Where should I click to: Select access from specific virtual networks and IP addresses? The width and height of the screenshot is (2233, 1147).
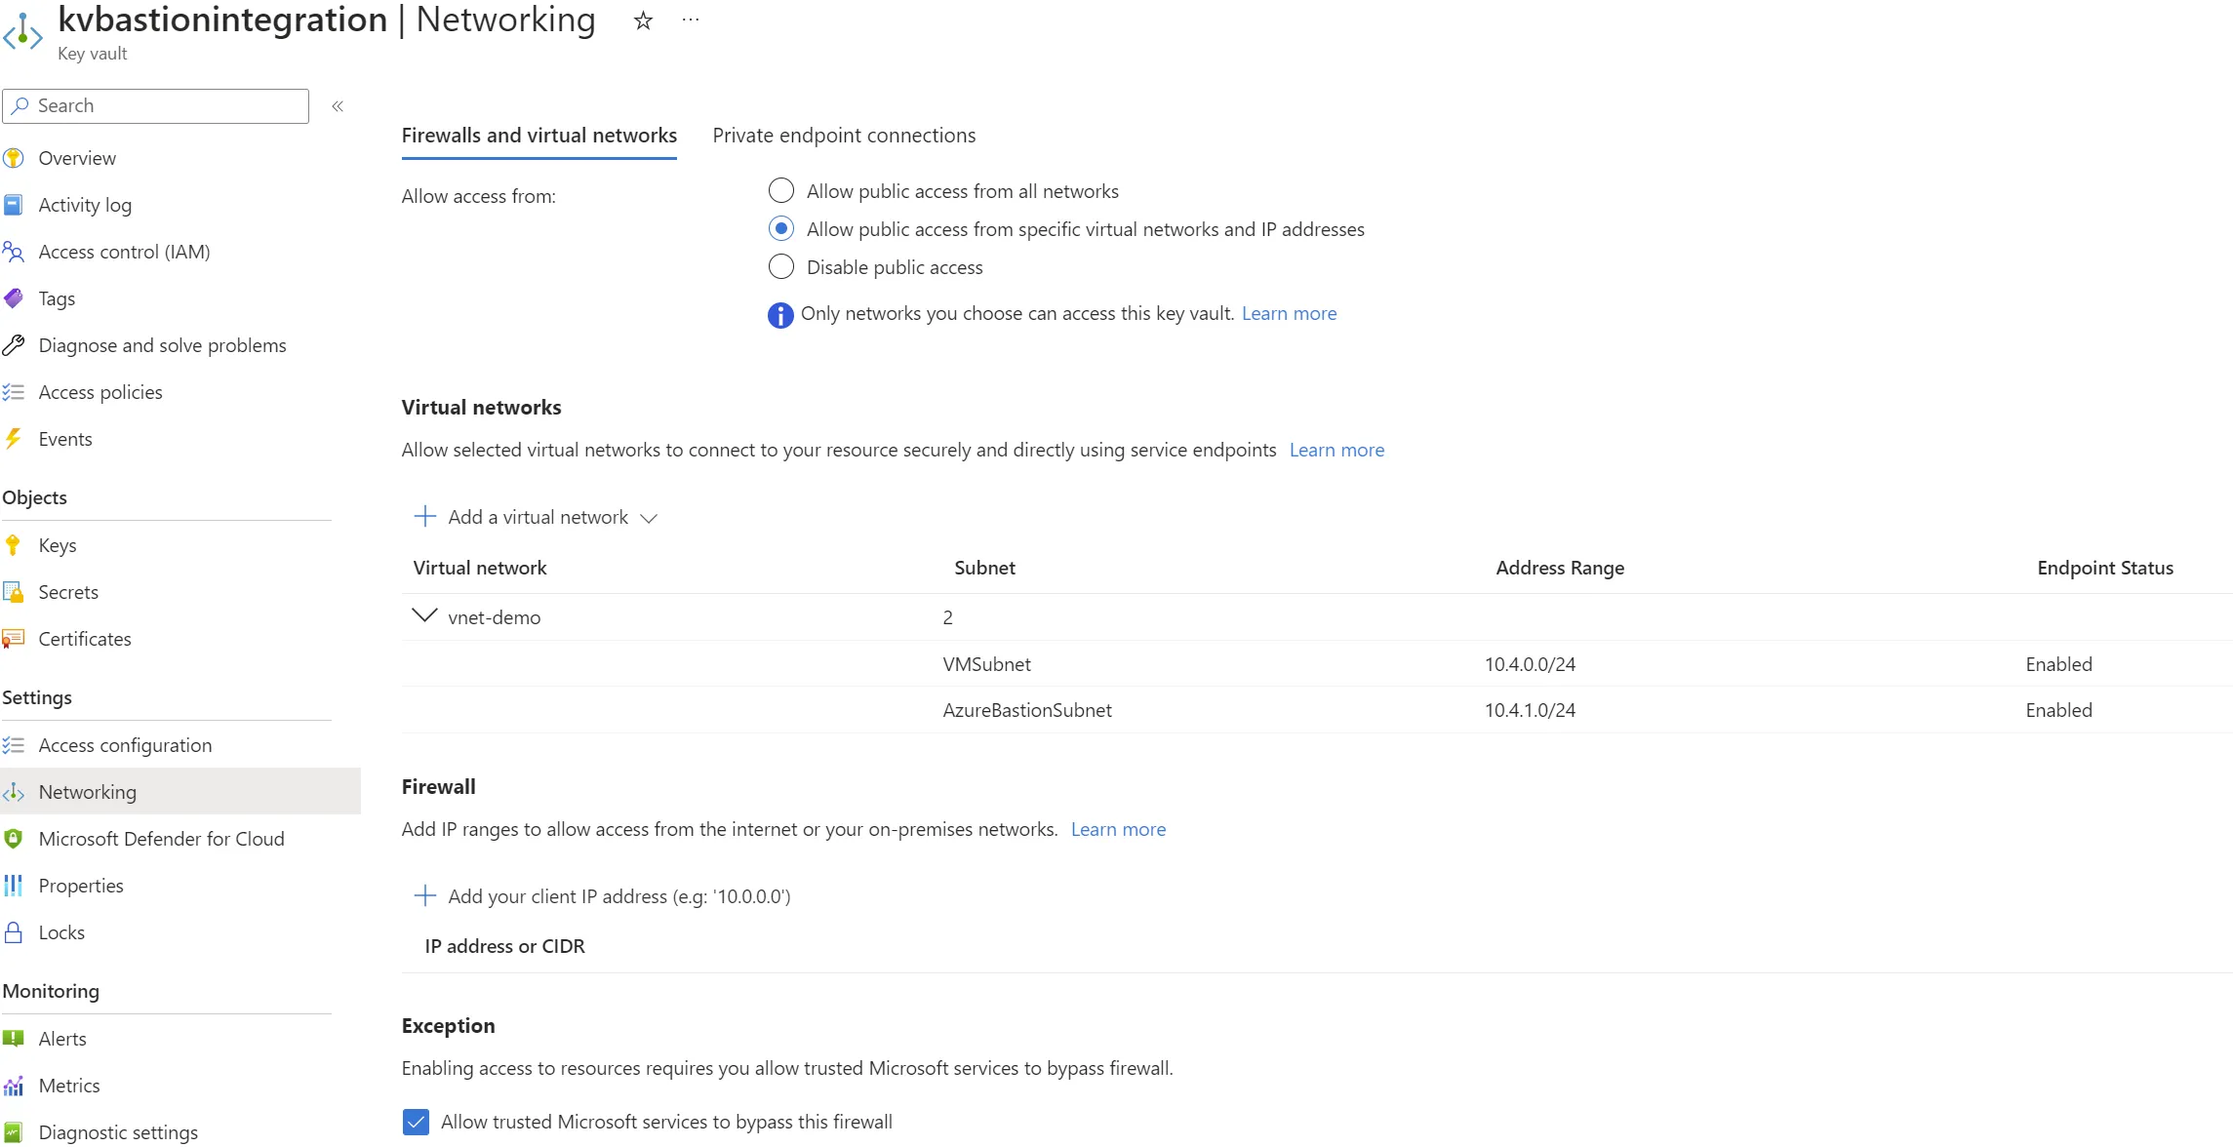(x=781, y=228)
